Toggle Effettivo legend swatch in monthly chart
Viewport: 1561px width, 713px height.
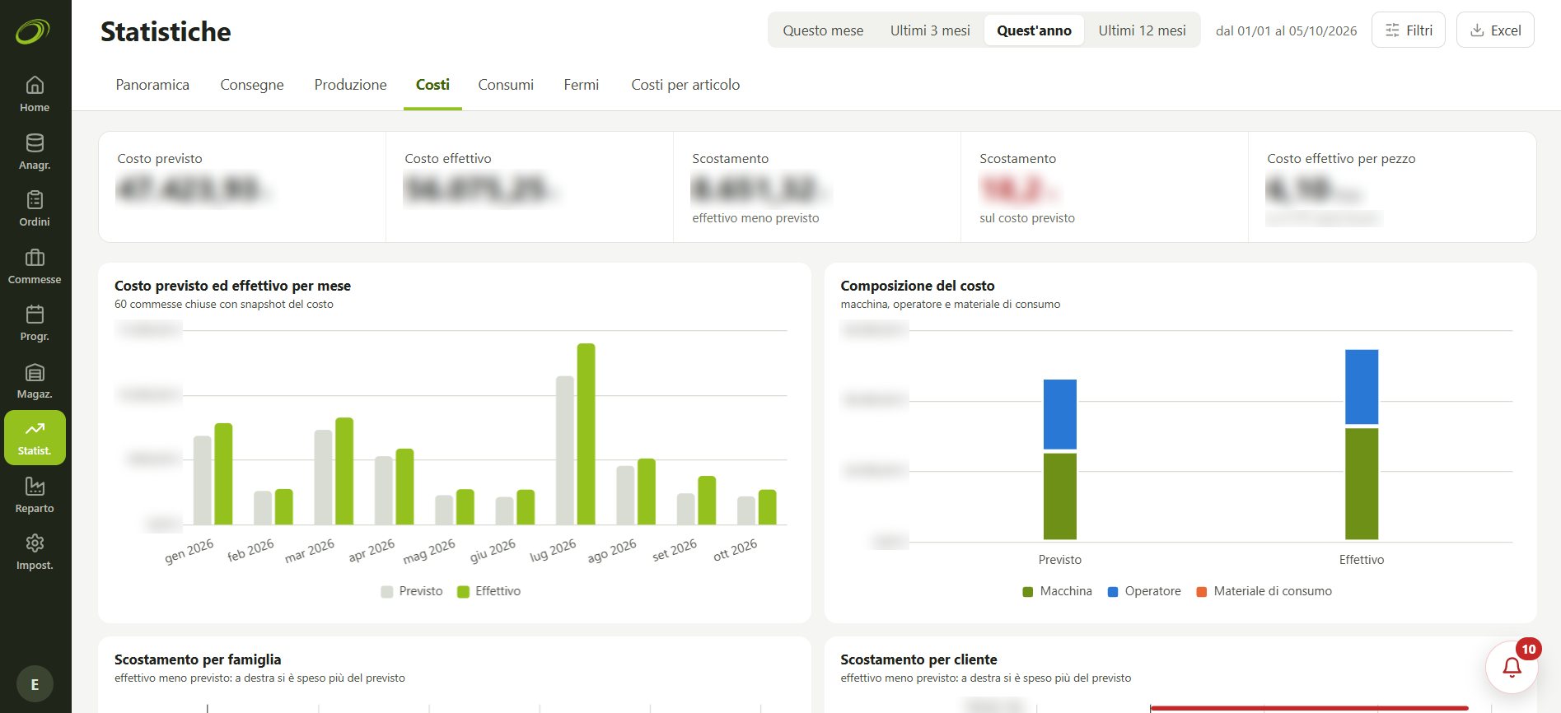click(463, 592)
